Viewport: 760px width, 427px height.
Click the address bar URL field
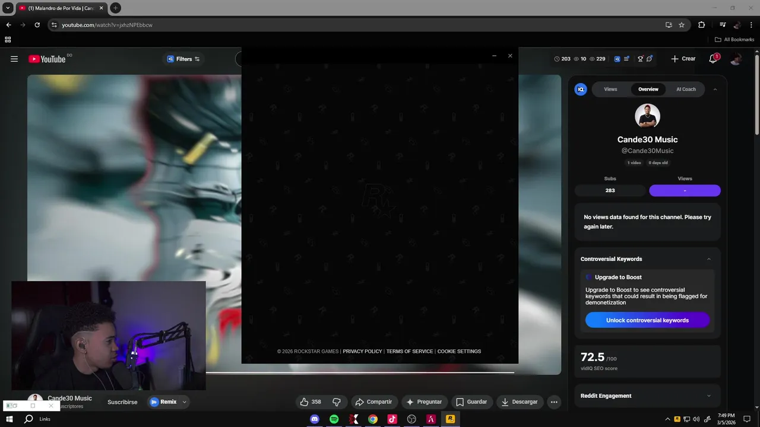point(356,25)
